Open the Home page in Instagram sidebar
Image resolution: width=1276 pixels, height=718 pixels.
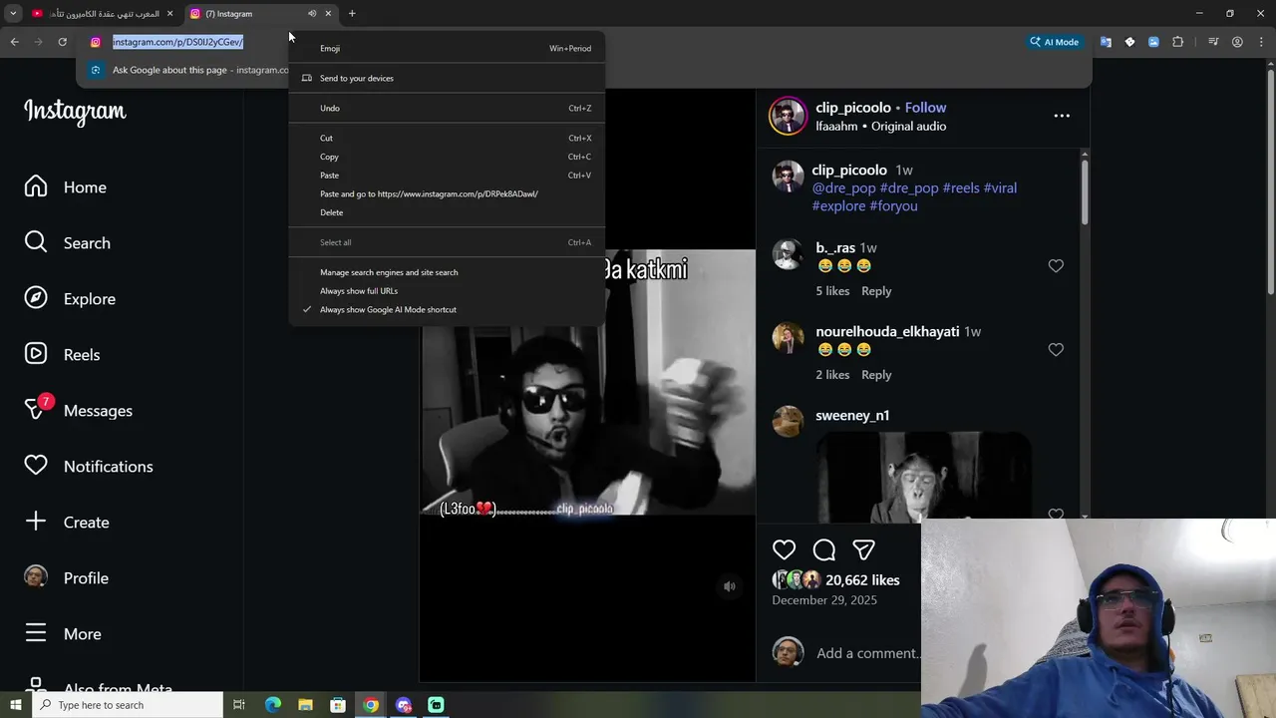coord(66,187)
